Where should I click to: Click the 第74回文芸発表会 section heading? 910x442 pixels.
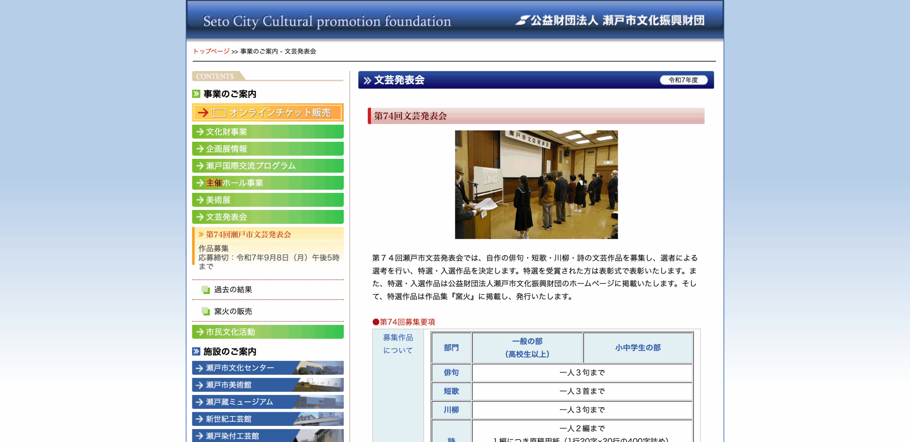[x=536, y=116]
